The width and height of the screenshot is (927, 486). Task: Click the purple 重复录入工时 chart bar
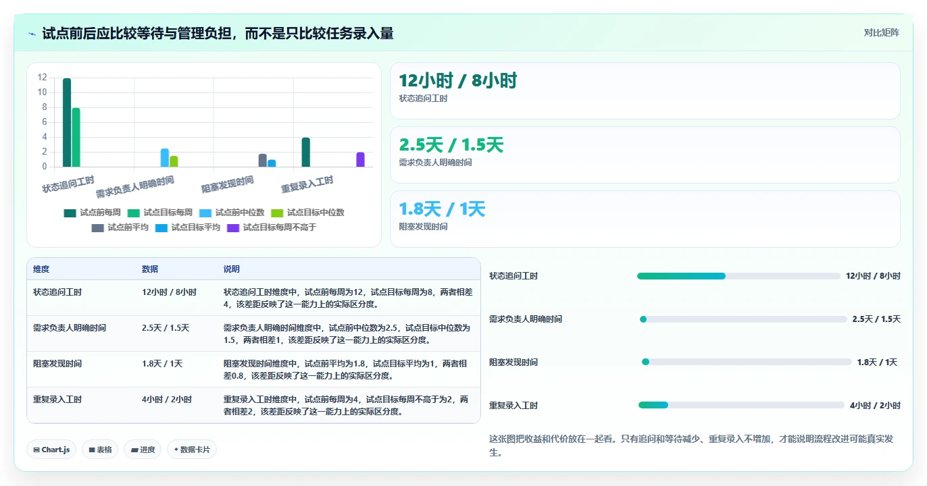[360, 159]
